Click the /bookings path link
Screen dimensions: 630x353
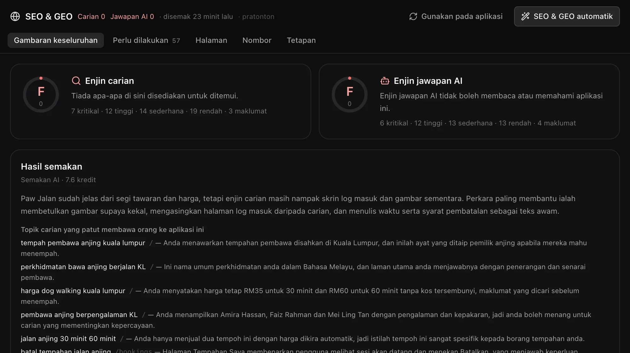point(134,350)
